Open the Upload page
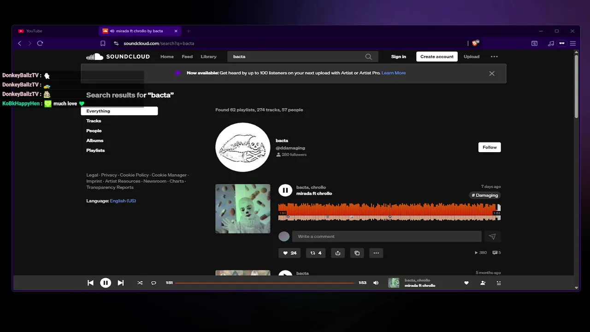 pos(472,57)
